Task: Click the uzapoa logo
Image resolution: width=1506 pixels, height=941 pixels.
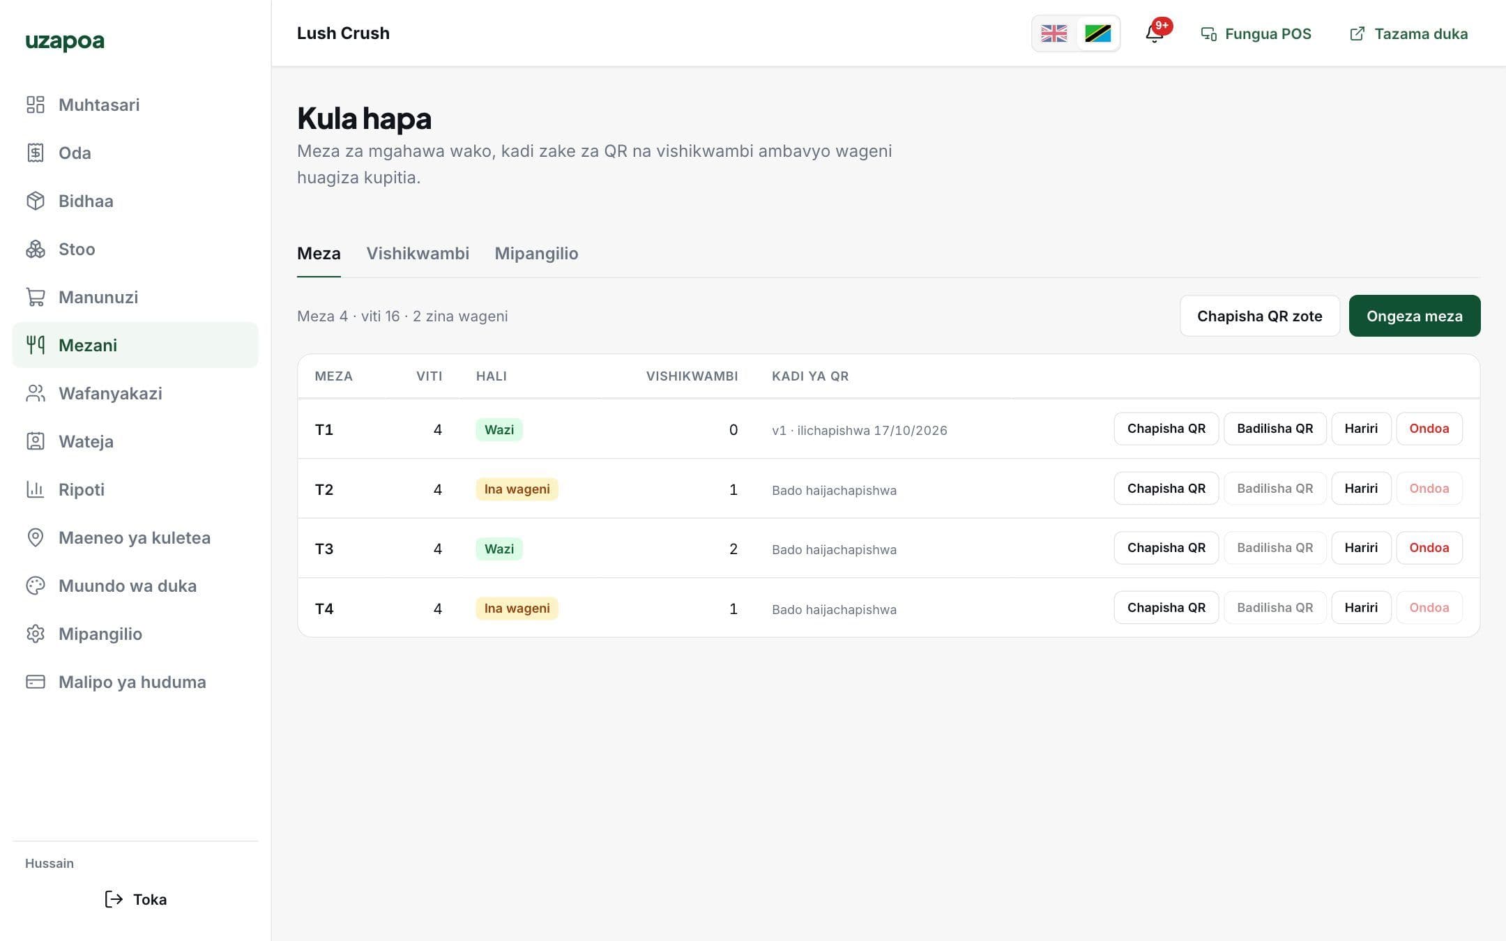Action: pos(65,41)
